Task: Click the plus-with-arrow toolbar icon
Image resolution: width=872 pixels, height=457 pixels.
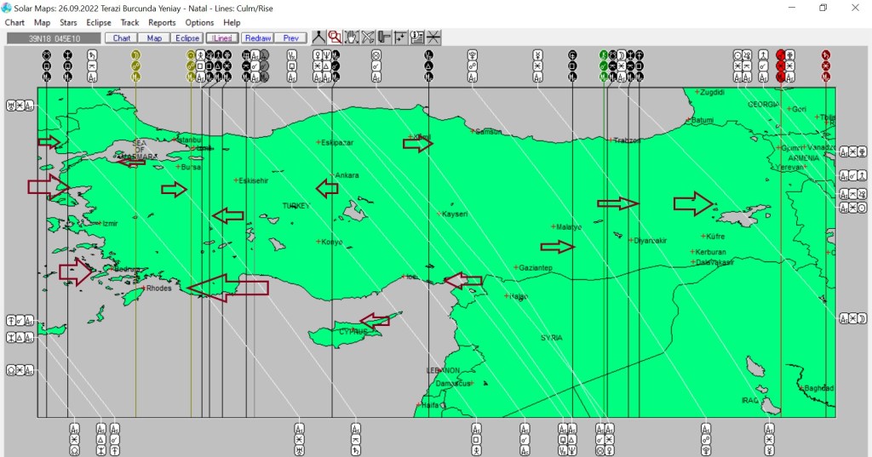Action: click(400, 37)
